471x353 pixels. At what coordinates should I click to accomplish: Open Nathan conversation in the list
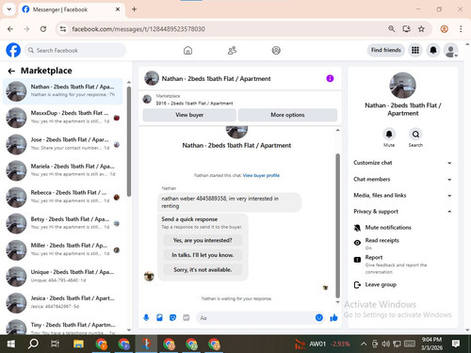pyautogui.click(x=62, y=91)
